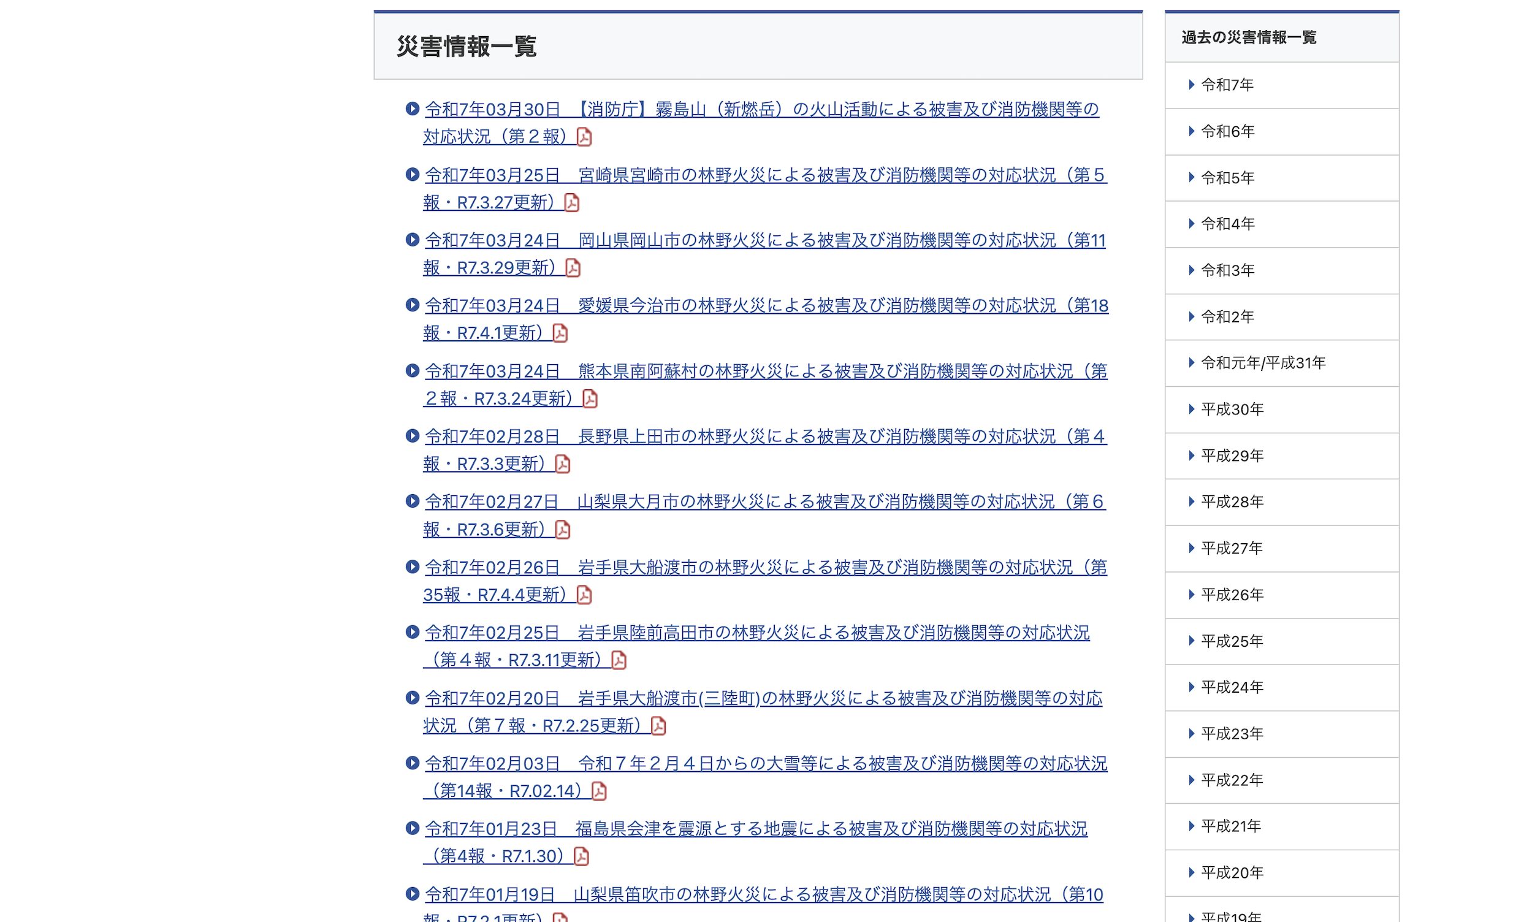Image resolution: width=1524 pixels, height=922 pixels.
Task: Select 平成20年 in past disaster list
Action: point(1281,873)
